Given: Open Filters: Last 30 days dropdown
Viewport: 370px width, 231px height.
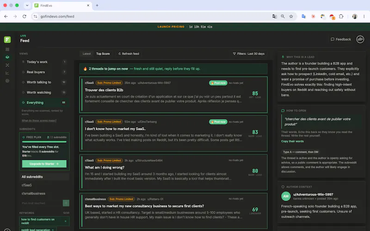Looking at the screenshot, I should coord(248,54).
